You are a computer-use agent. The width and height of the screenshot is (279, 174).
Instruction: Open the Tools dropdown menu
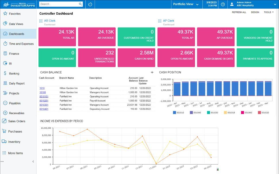click(269, 12)
